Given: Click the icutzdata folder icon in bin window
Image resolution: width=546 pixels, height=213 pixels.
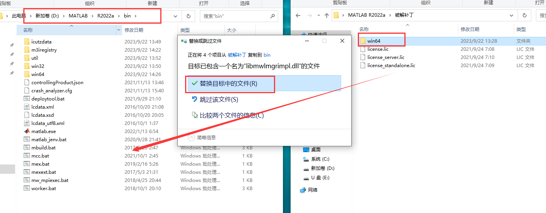Looking at the screenshot, I should coord(27,42).
